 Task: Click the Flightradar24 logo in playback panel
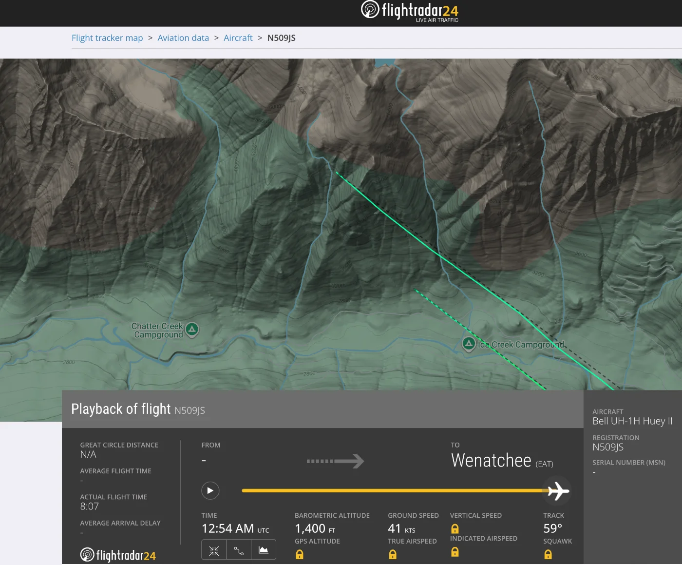pos(118,555)
